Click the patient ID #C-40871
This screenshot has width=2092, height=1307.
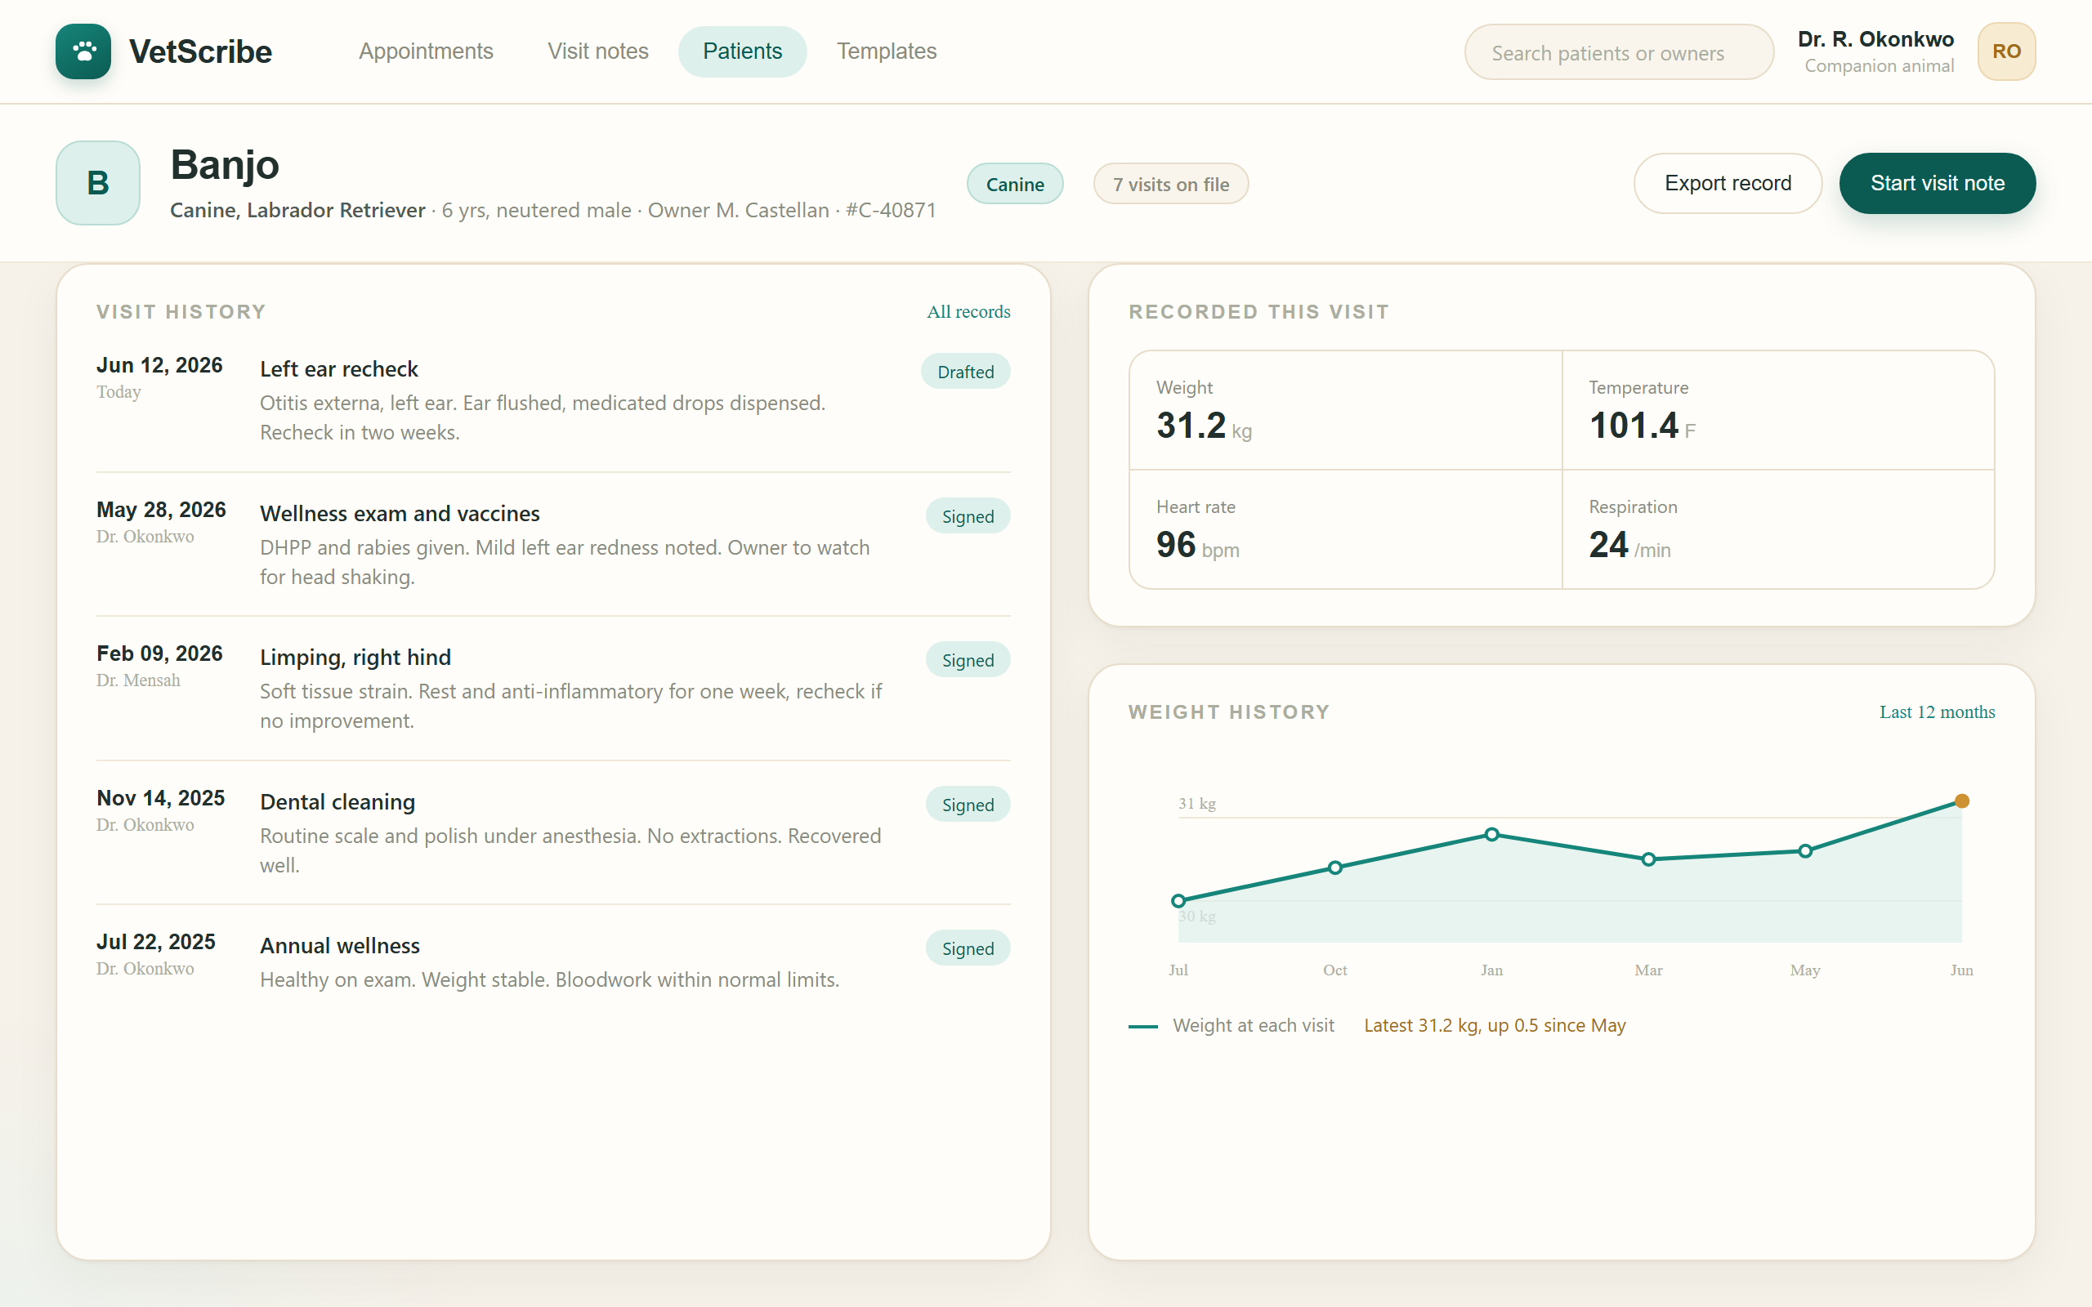(x=891, y=211)
